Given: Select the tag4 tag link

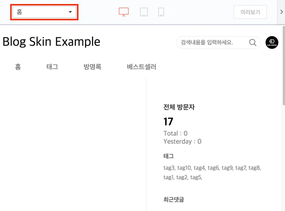Looking at the screenshot, I should [x=199, y=168].
